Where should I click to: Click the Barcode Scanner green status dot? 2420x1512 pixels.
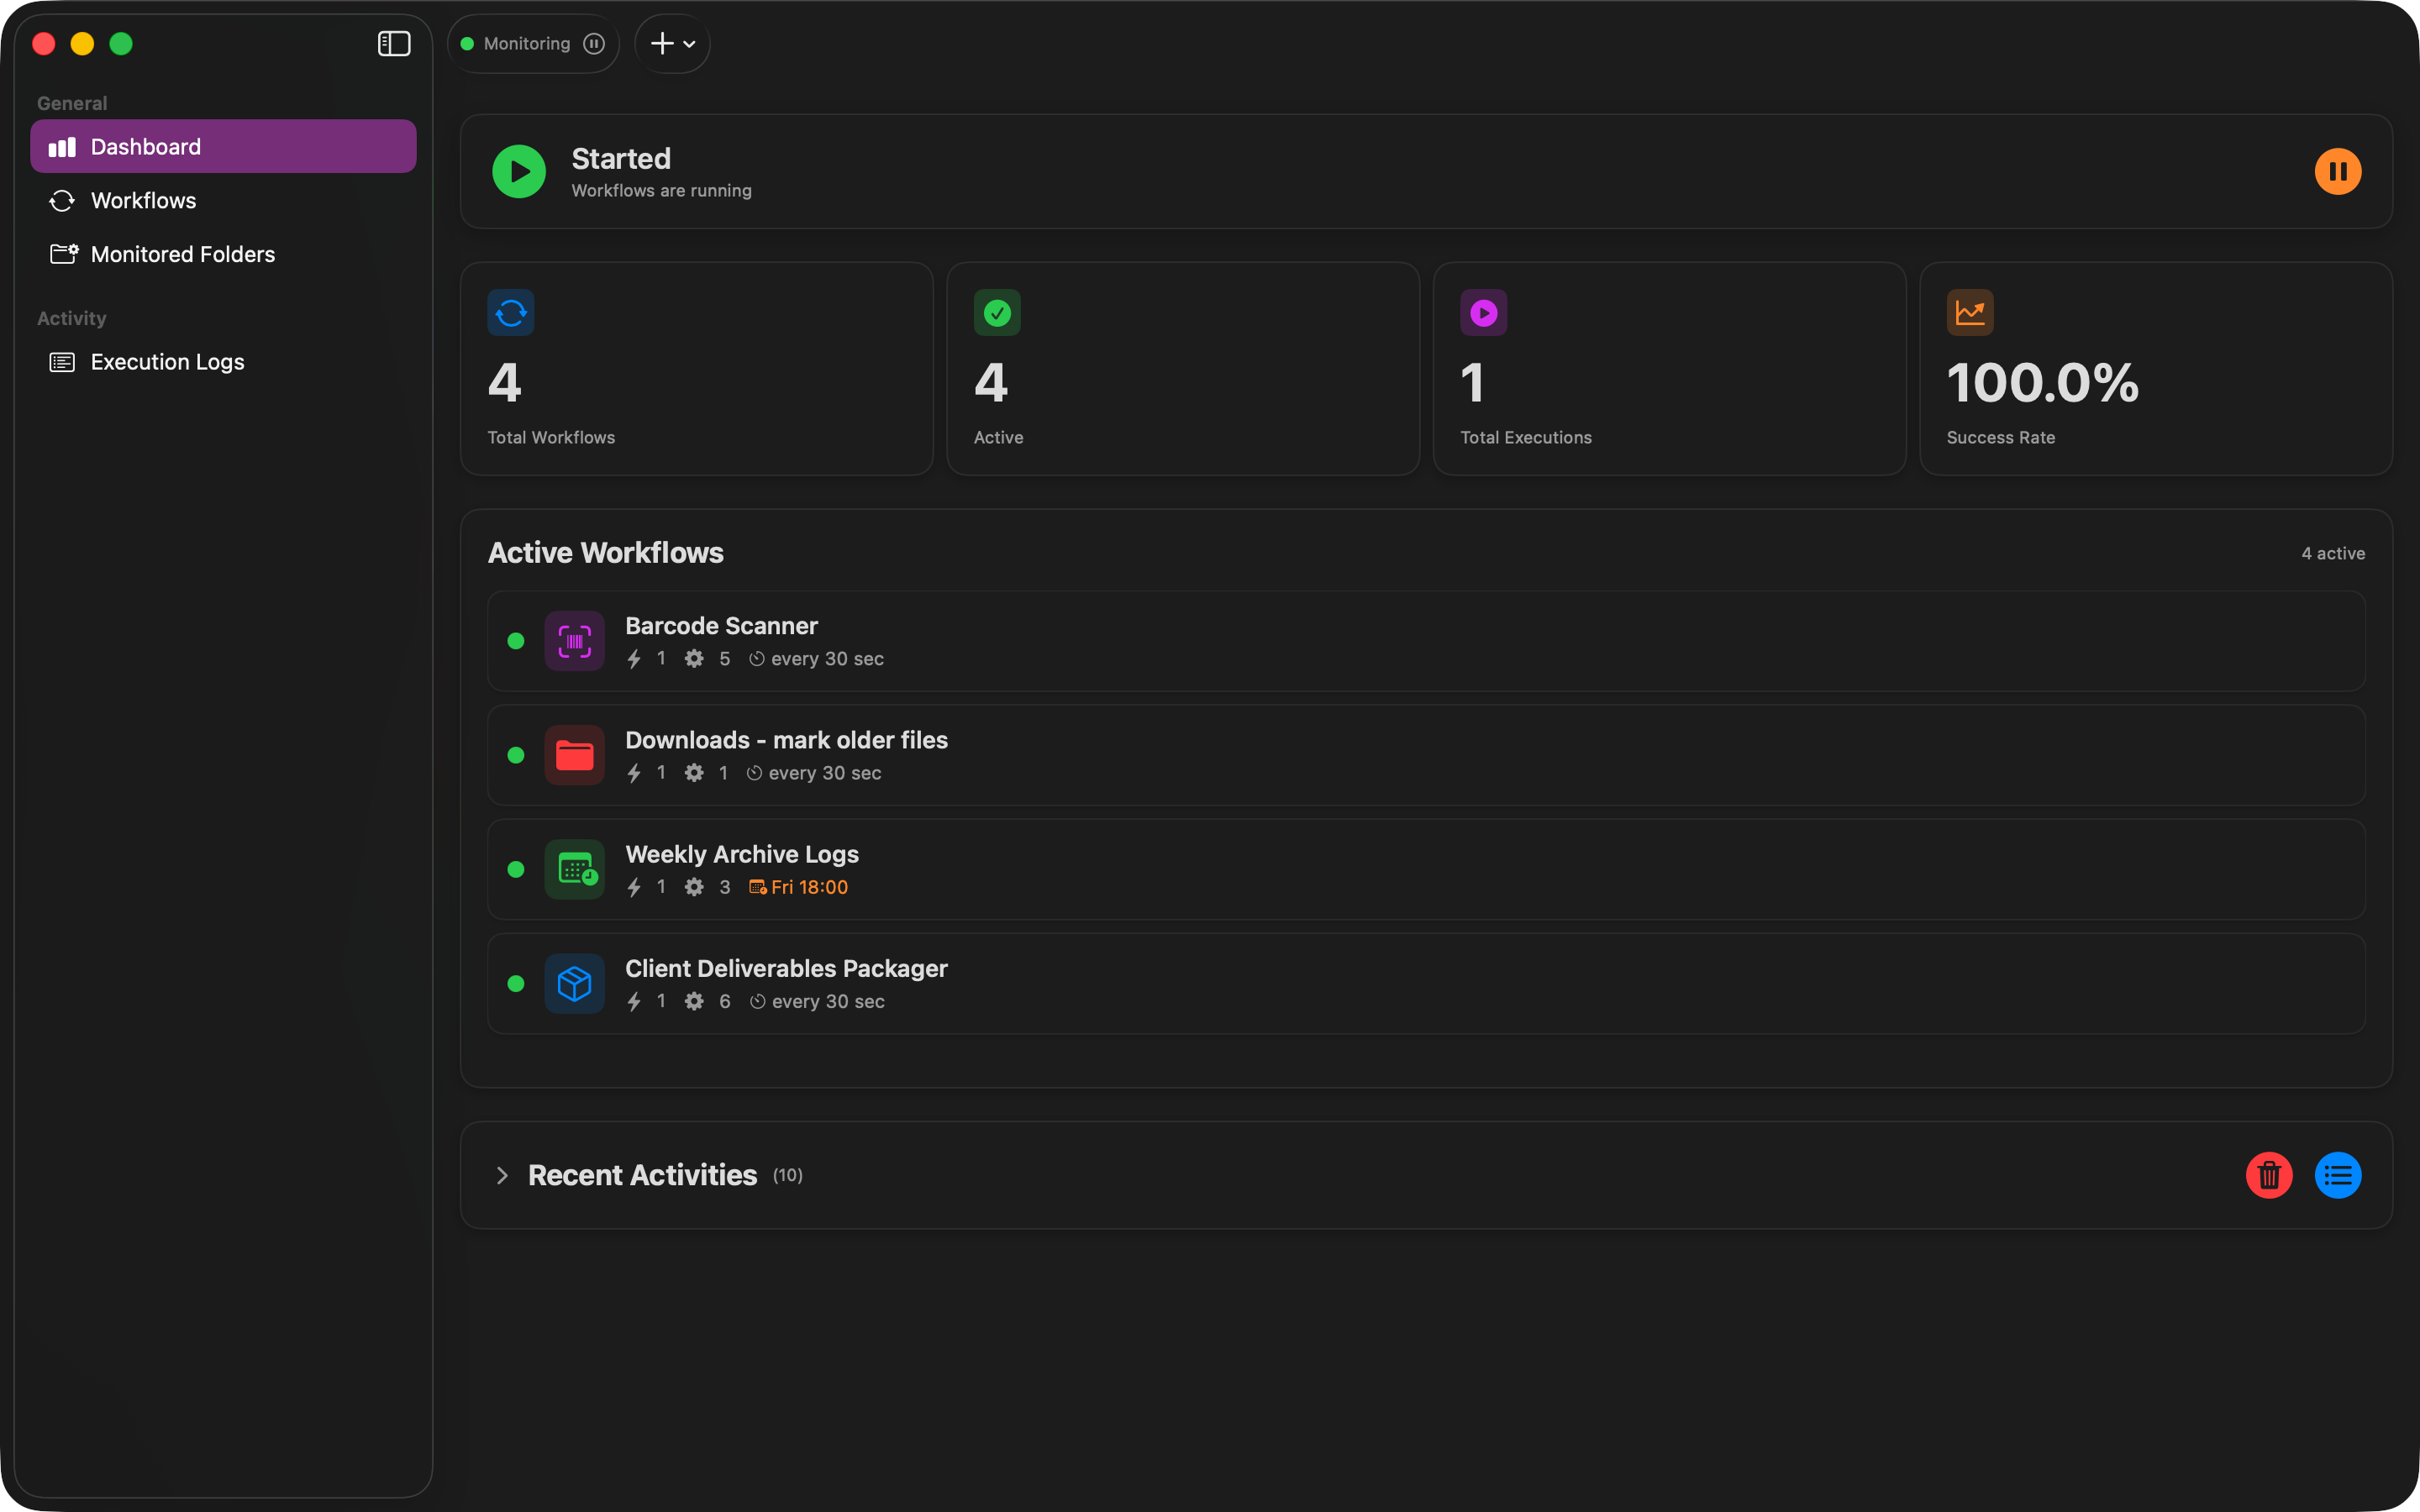[x=516, y=641]
